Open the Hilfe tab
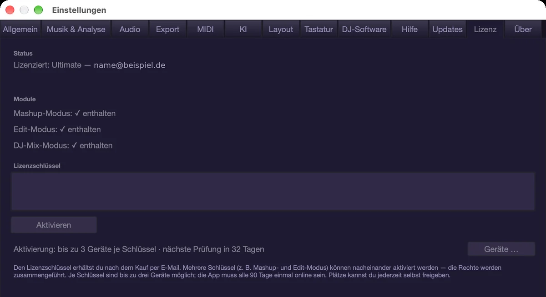The width and height of the screenshot is (546, 297). coord(409,29)
